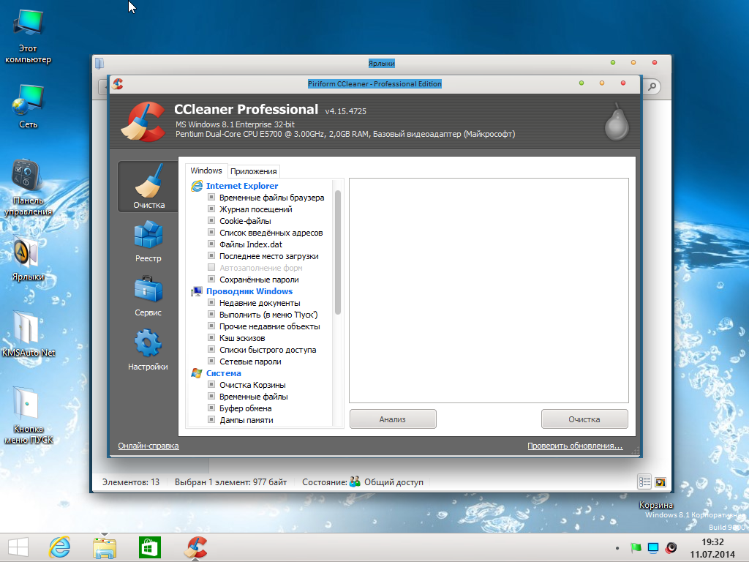Click the Анализ button
This screenshot has width=749, height=562.
coord(393,419)
